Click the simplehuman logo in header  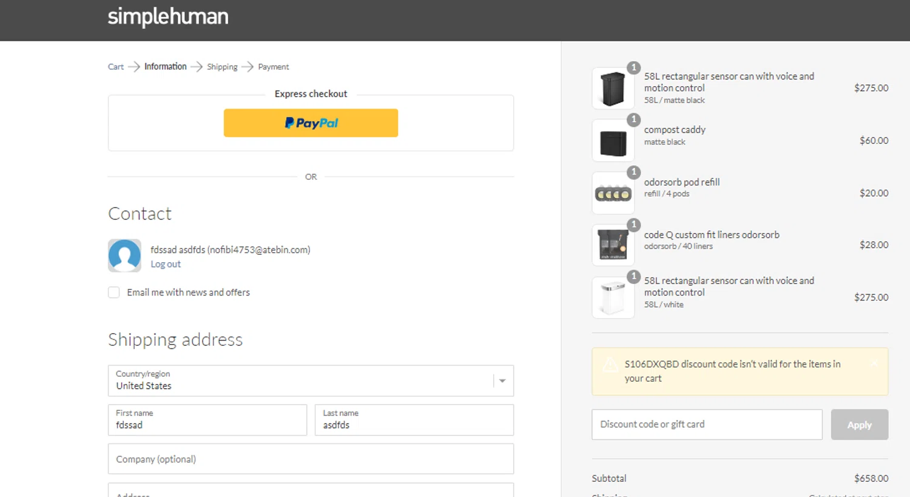(x=168, y=16)
